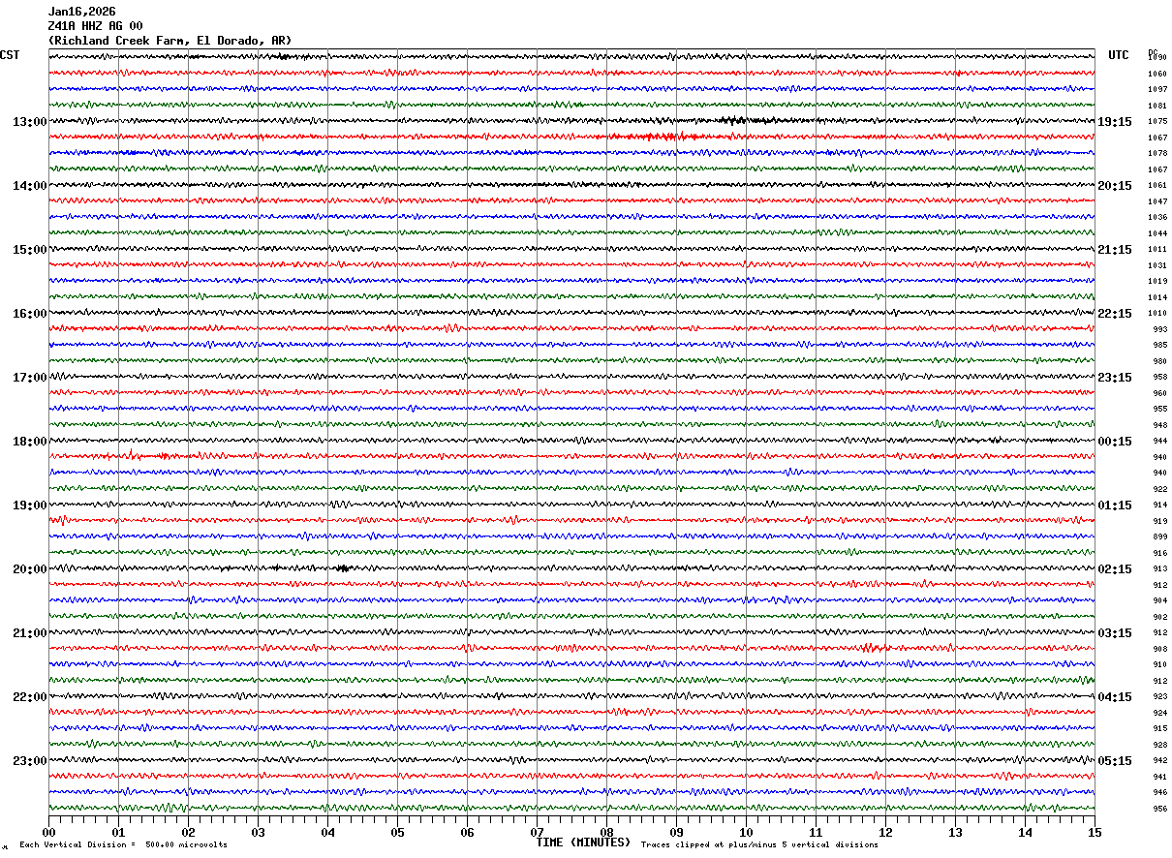Click the UTC timezone header
The width and height of the screenshot is (1172, 858).
coord(1119,55)
